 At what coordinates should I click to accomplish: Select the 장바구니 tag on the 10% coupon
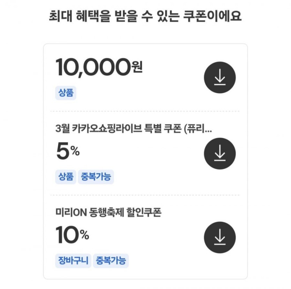click(x=73, y=260)
